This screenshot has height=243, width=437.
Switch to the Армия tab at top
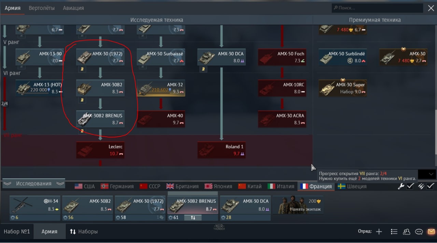(x=12, y=8)
